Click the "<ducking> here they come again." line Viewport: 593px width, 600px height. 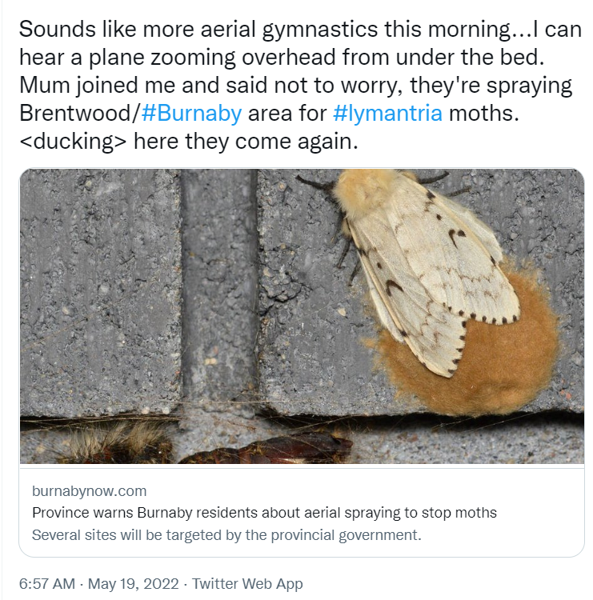pos(189,142)
